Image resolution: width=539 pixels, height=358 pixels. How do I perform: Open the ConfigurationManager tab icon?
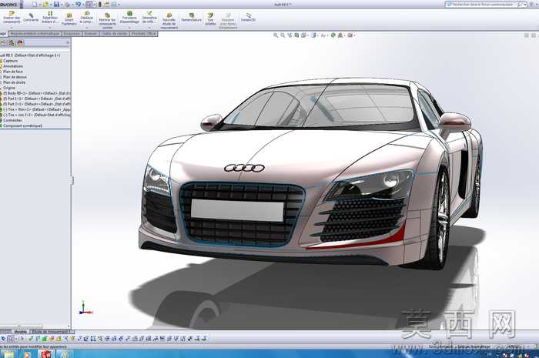point(20,42)
